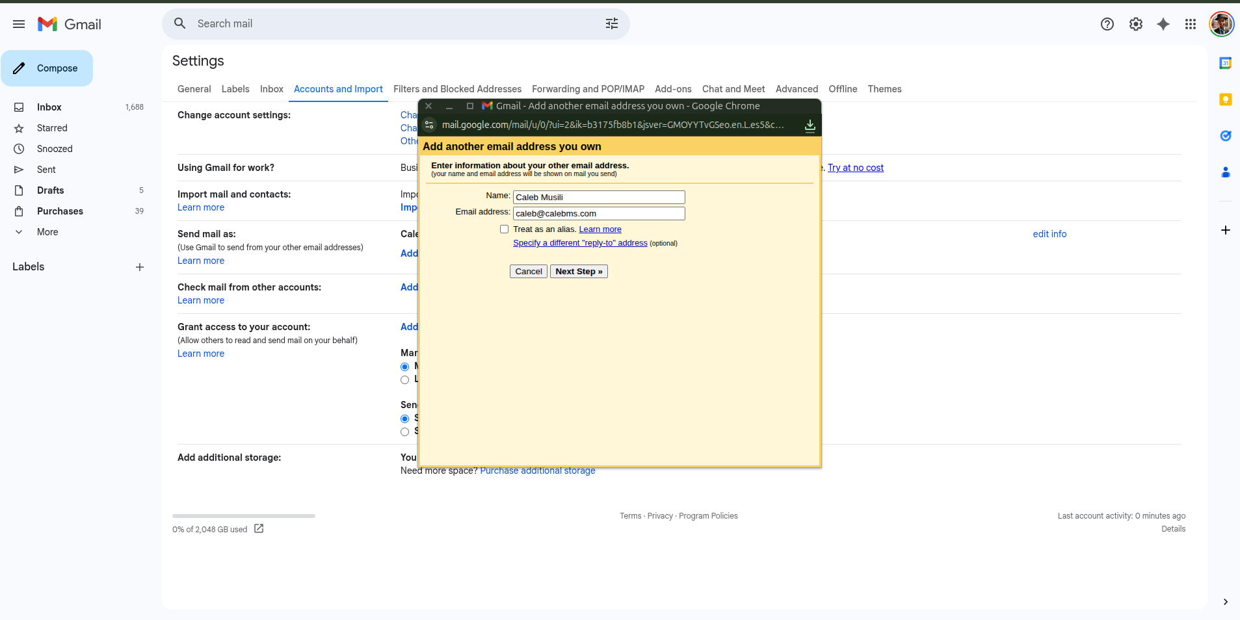The height and width of the screenshot is (620, 1240).
Task: Show search options filter icon
Action: point(612,23)
